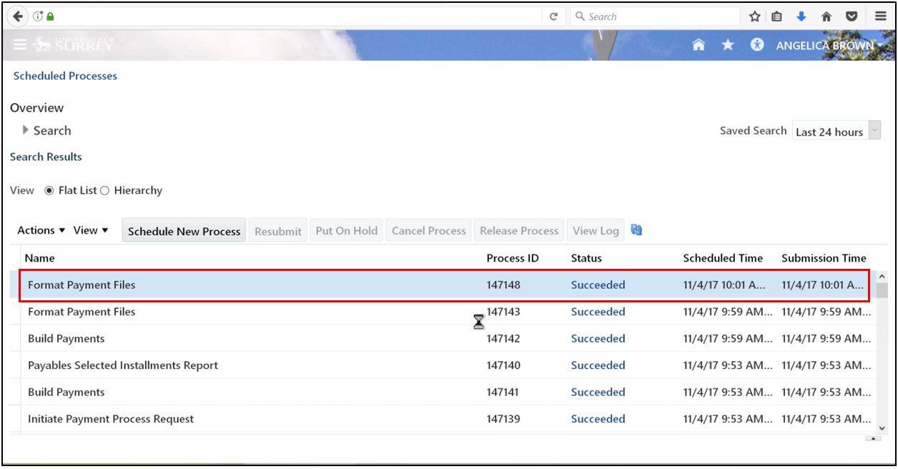Click the Schedule New Process button

[183, 230]
